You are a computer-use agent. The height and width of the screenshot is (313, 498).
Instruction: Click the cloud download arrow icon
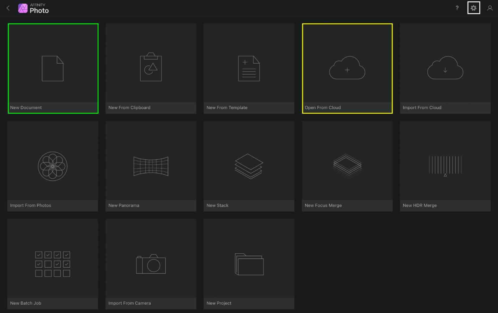pos(445,68)
